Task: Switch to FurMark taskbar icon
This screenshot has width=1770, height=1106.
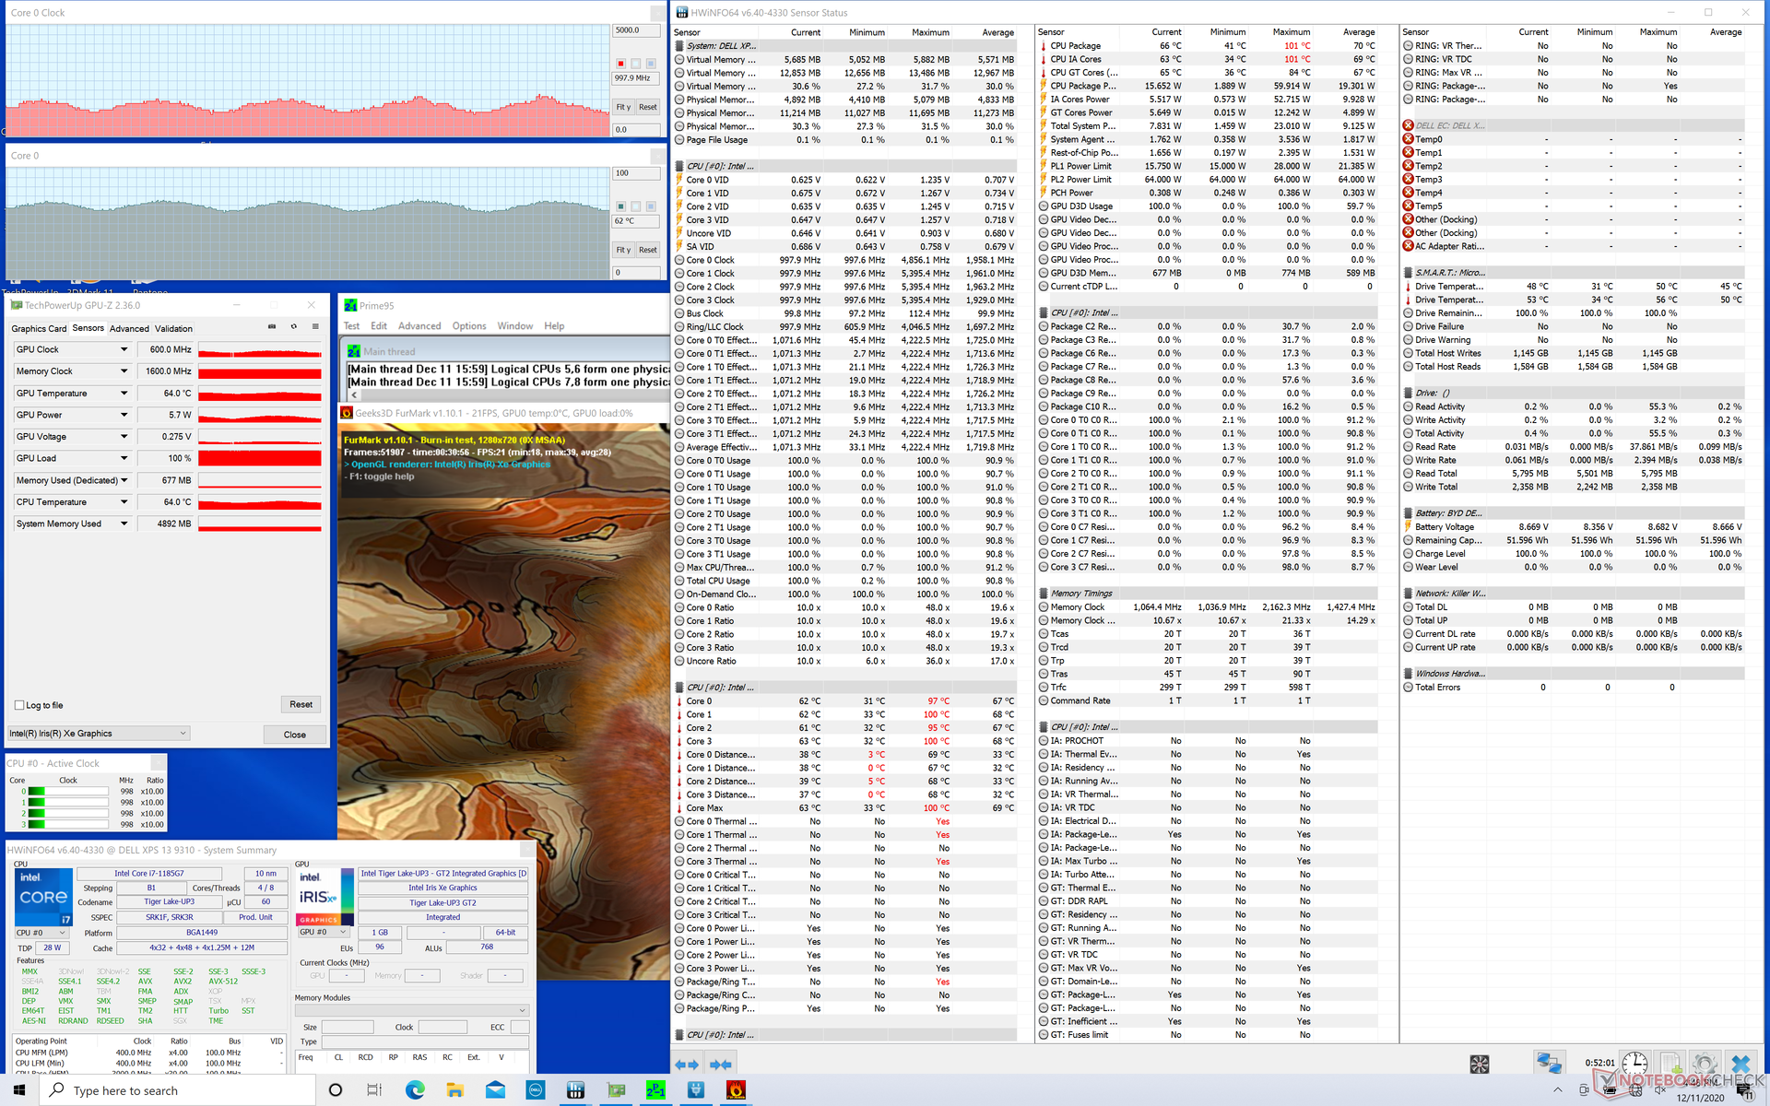Action: click(x=736, y=1090)
